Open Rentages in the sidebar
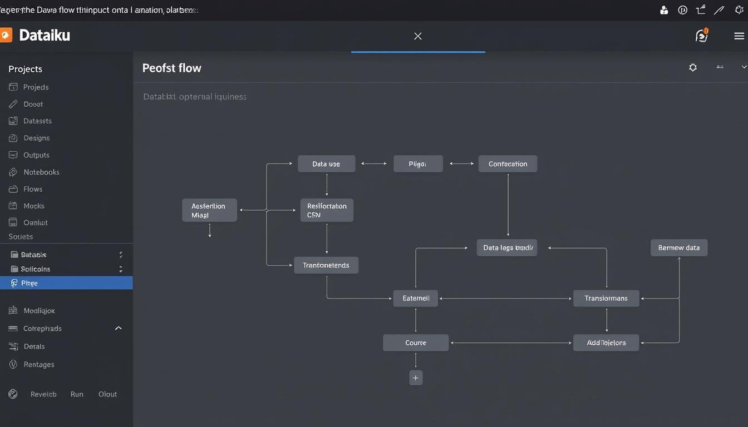The image size is (748, 427). [x=39, y=364]
